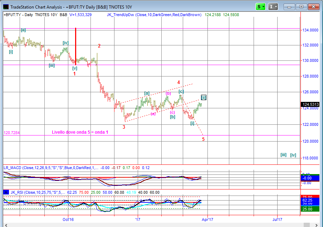
Task: Click the magenta (a) wave label
Action: point(153,114)
